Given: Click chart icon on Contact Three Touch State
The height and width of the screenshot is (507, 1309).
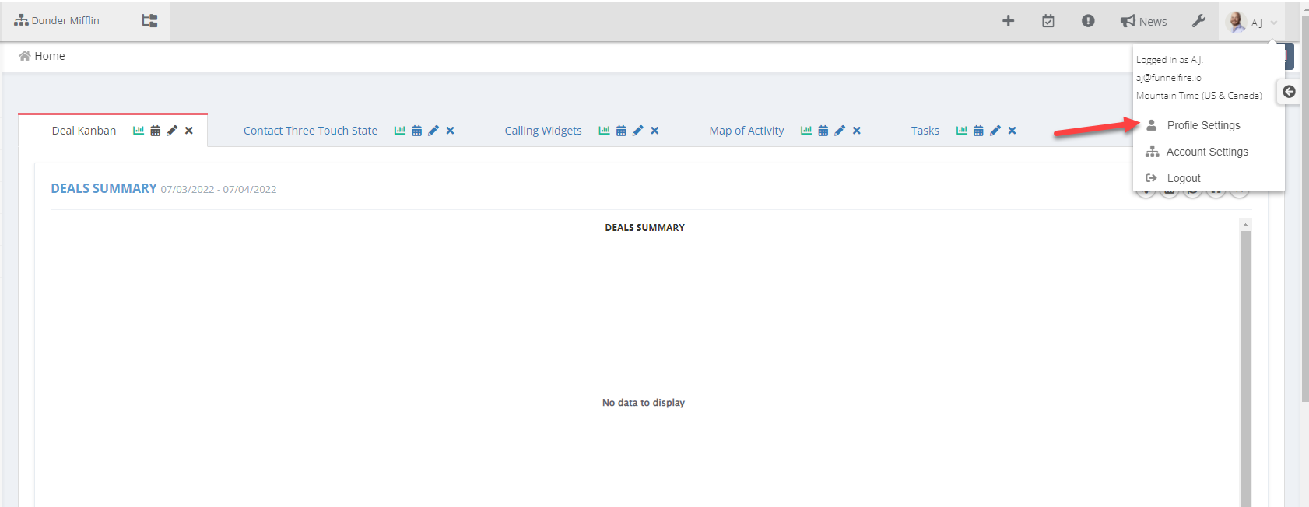Looking at the screenshot, I should coord(400,131).
